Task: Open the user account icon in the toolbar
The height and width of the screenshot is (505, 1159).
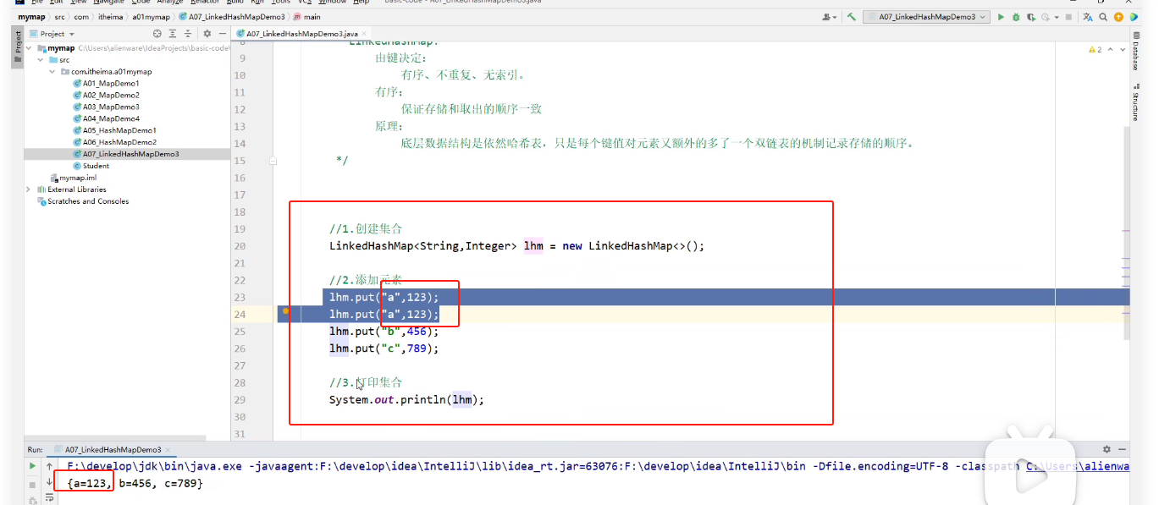Action: pyautogui.click(x=828, y=17)
